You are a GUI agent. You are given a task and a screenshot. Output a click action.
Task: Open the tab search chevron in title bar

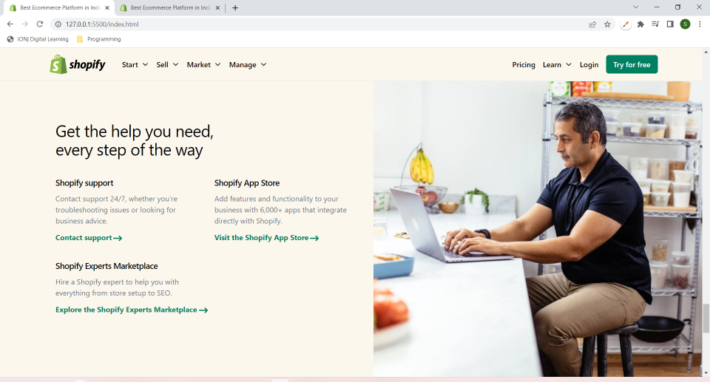pos(636,7)
